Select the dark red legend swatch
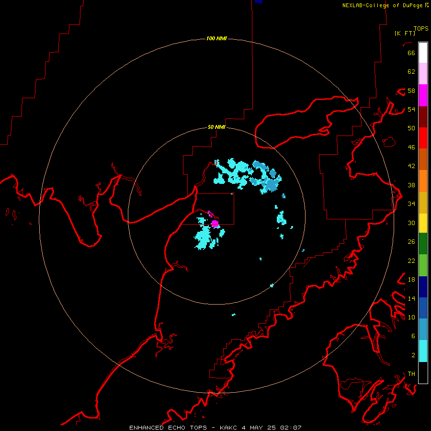431x431 pixels. click(423, 117)
